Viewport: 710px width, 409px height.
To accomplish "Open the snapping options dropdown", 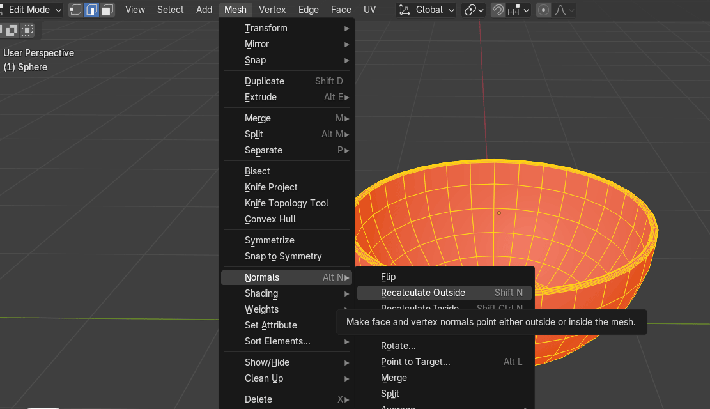I will tap(518, 10).
